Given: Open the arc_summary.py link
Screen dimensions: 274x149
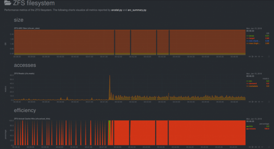Looking at the screenshot, I should (137, 10).
